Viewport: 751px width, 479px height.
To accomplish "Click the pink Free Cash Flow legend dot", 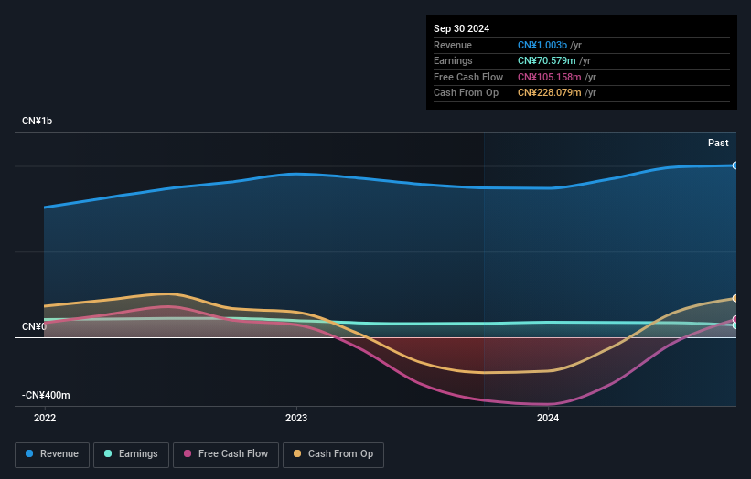I will [x=188, y=453].
